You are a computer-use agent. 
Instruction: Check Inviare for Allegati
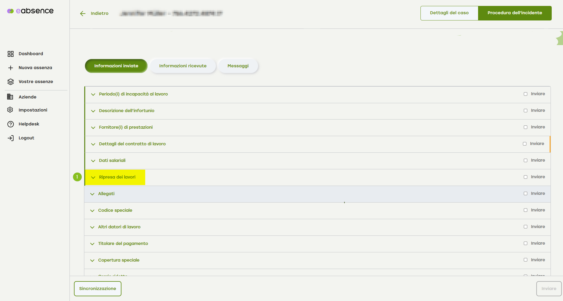tap(526, 193)
